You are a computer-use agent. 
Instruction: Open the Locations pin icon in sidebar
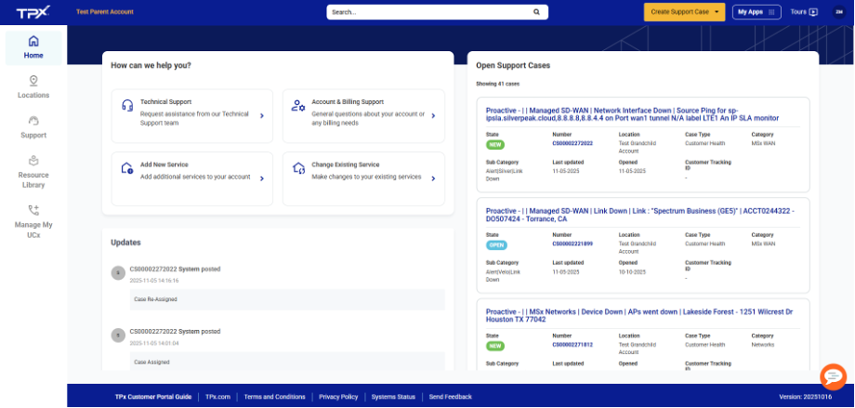(33, 81)
